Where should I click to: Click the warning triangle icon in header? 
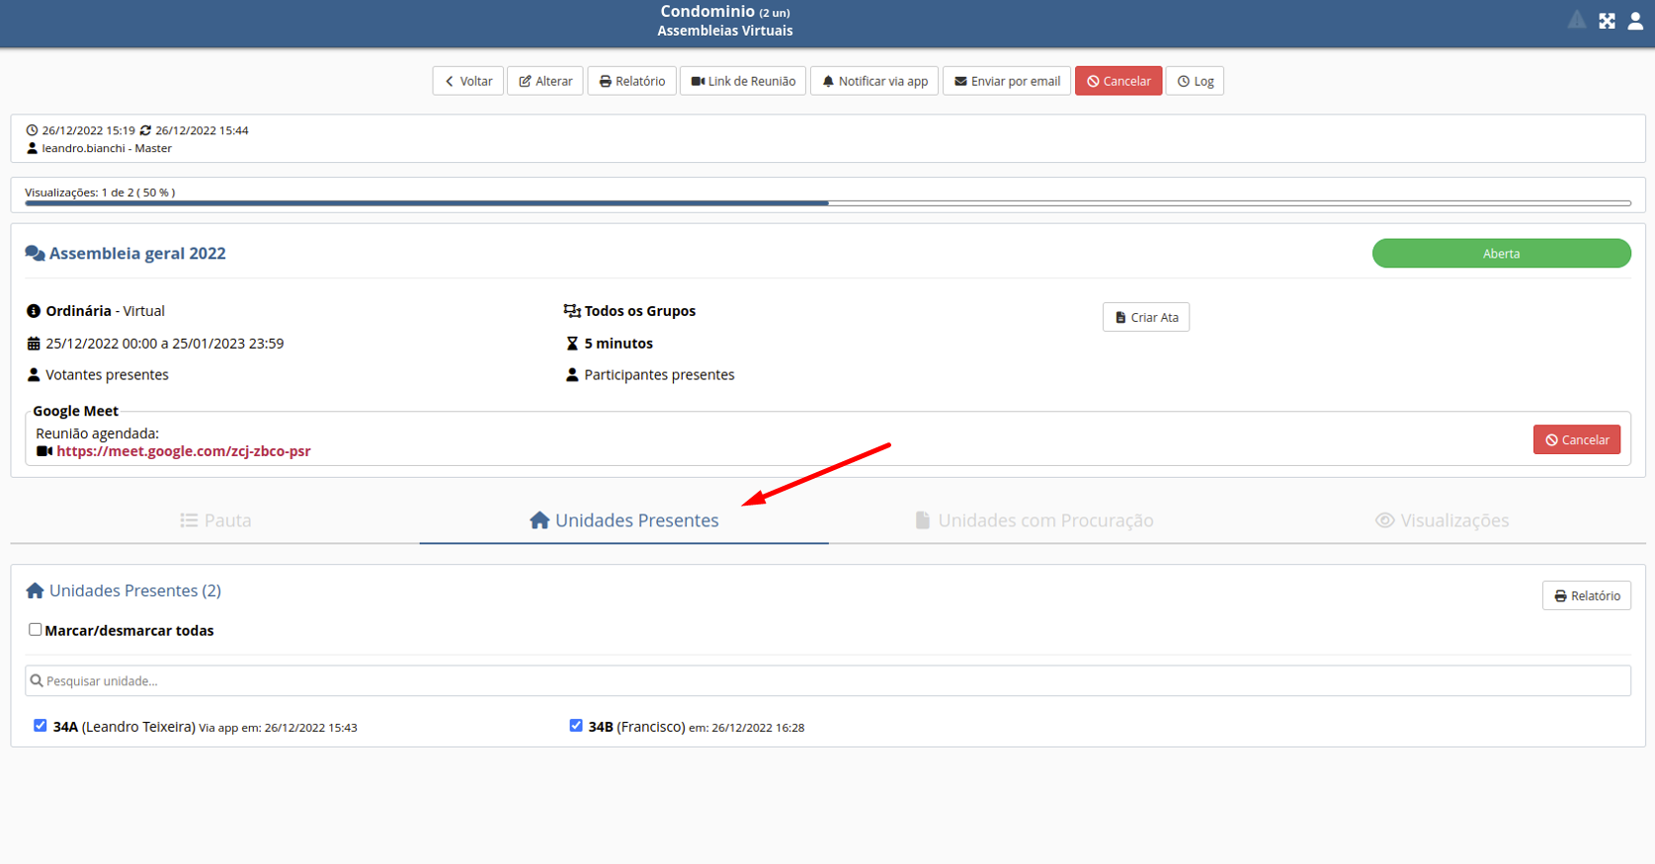coord(1577,21)
